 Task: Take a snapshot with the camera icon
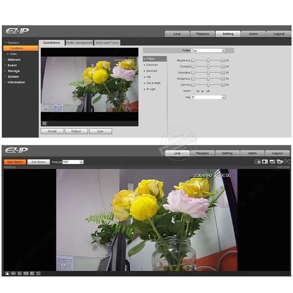coord(265,162)
